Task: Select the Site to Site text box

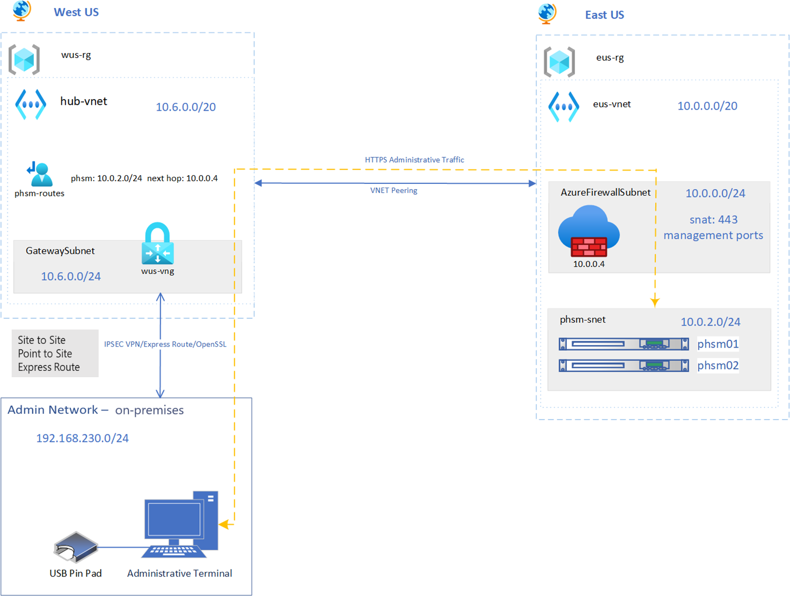Action: (x=55, y=353)
